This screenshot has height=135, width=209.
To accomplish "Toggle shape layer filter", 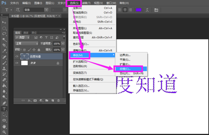I will point(52,38).
